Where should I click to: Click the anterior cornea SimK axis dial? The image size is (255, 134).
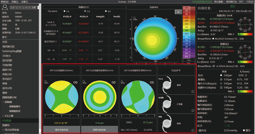(x=245, y=25)
